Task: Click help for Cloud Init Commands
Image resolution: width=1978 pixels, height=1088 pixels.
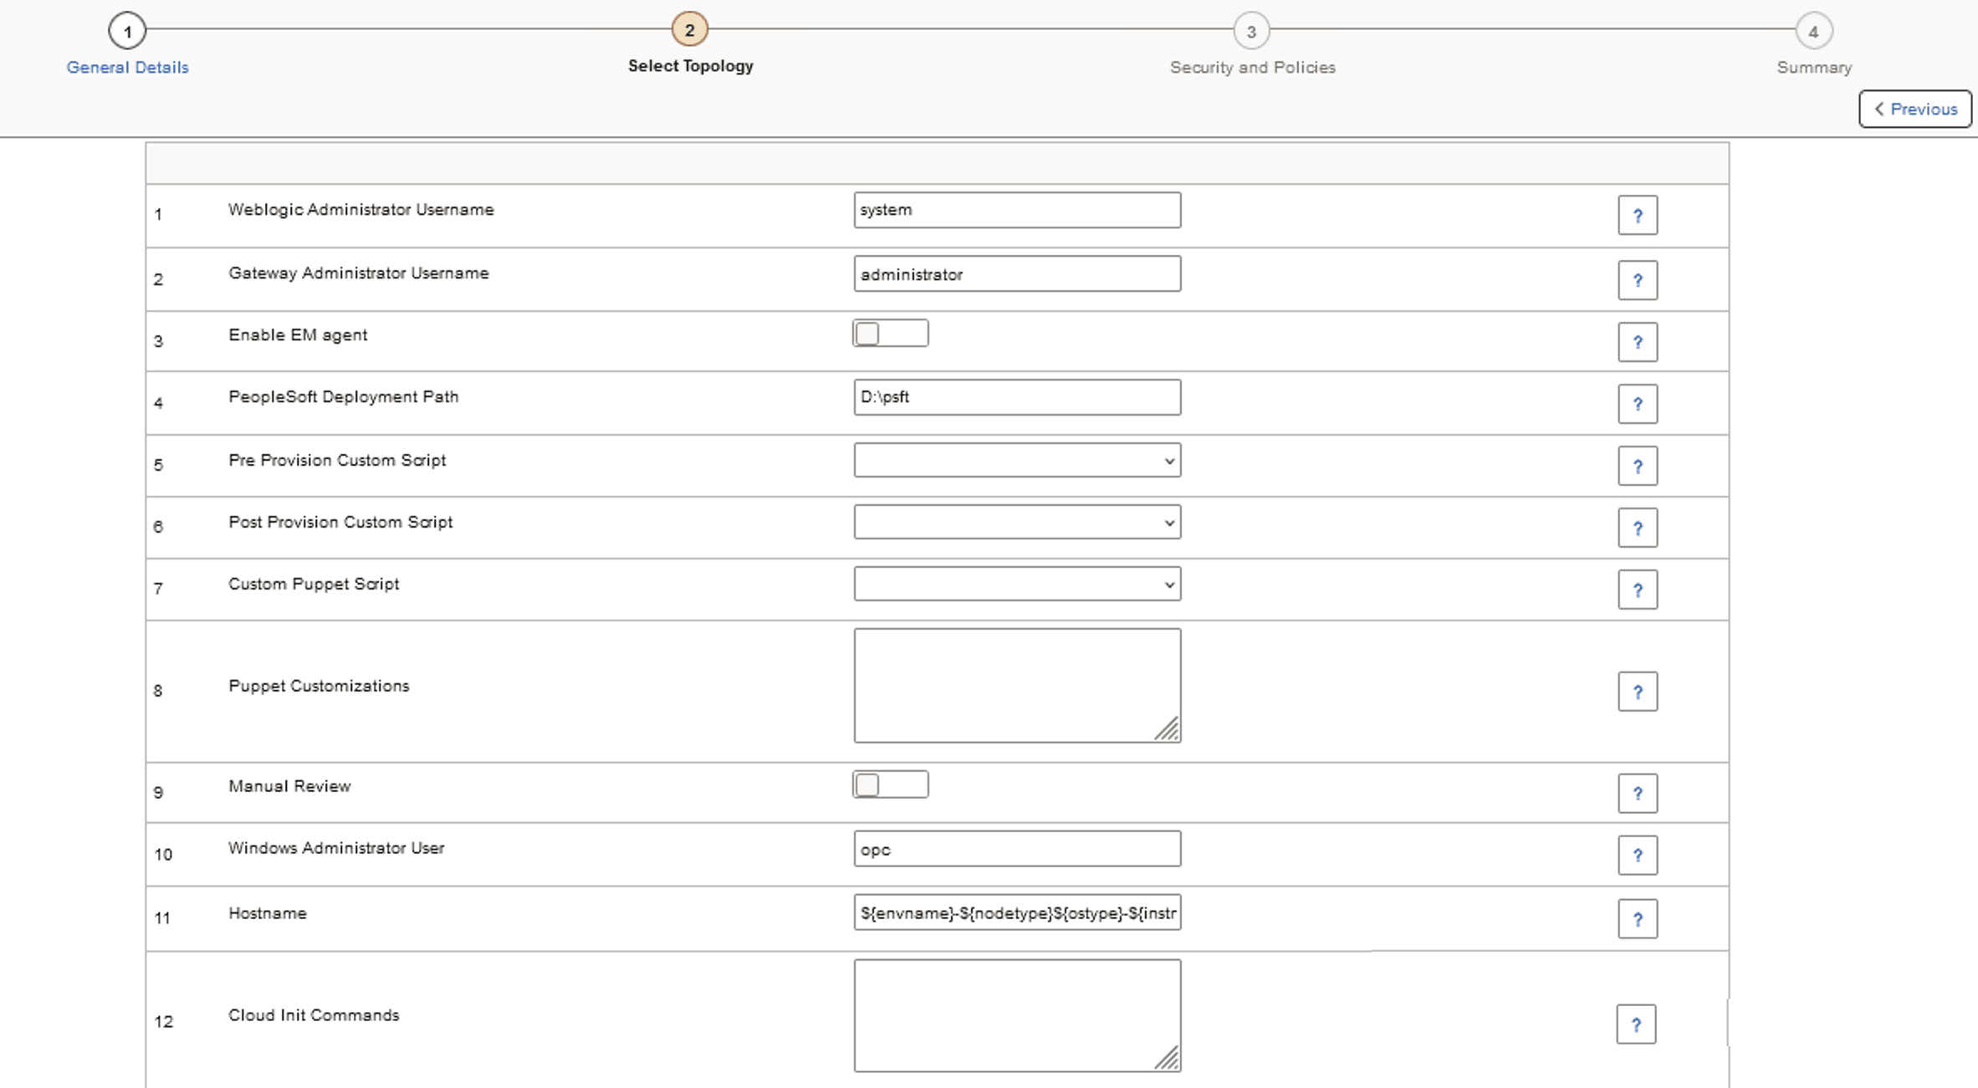Action: [x=1638, y=1024]
